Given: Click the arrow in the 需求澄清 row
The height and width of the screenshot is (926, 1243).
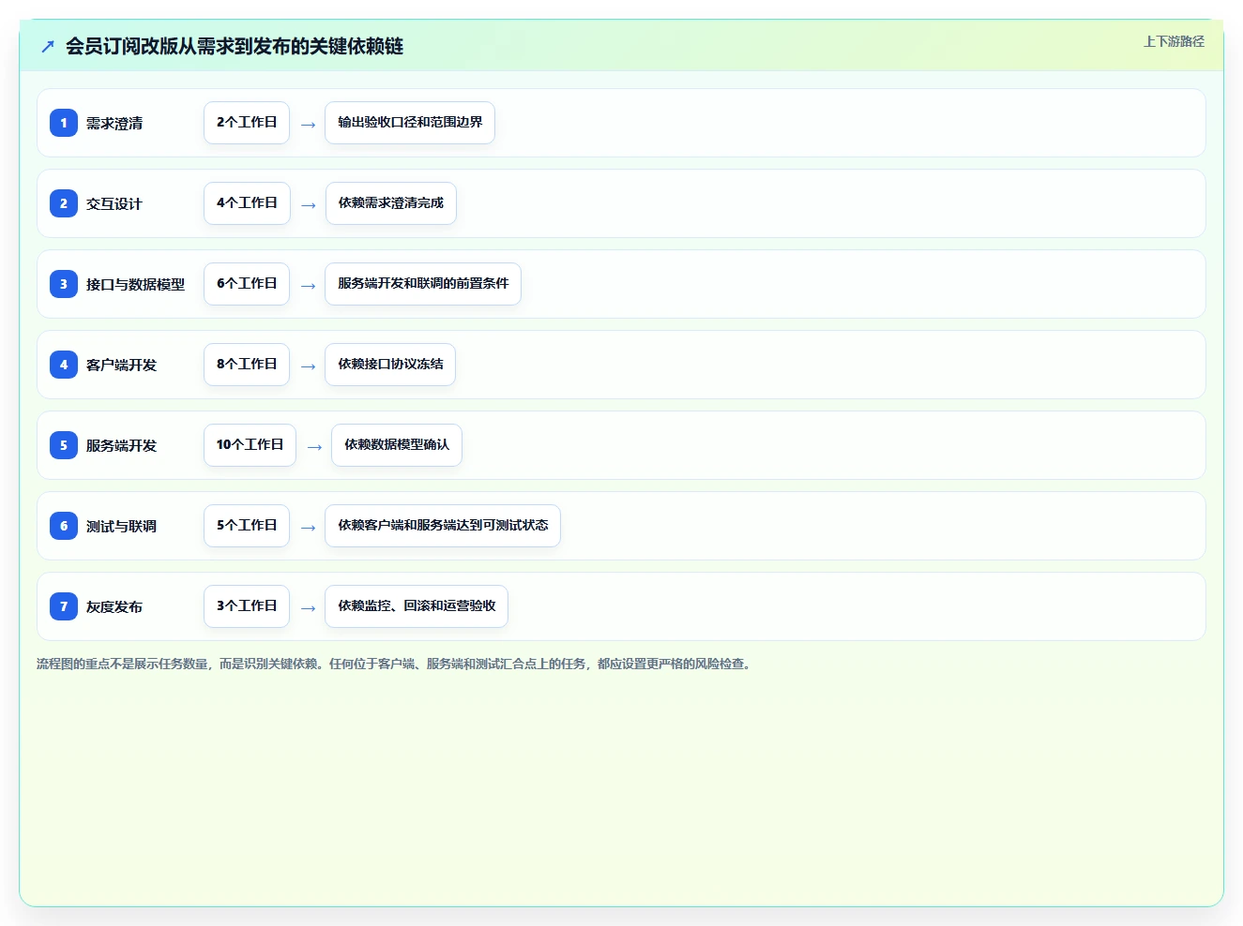Looking at the screenshot, I should click(x=308, y=125).
